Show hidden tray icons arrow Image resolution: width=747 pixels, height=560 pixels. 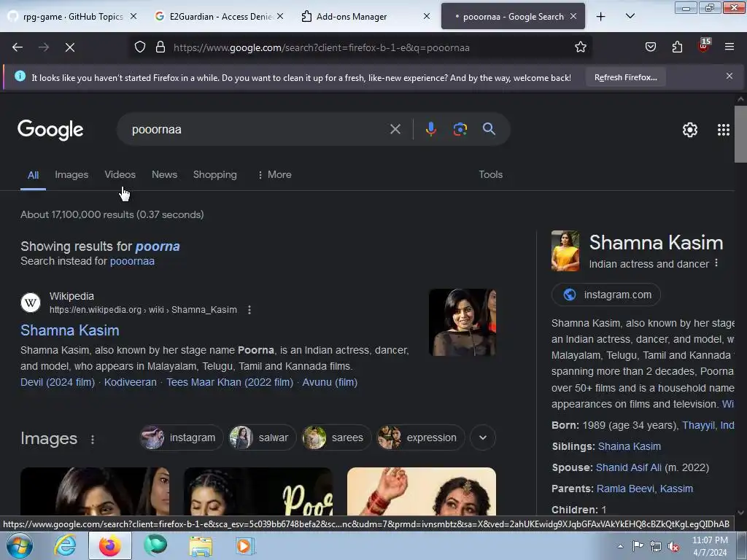[620, 546]
